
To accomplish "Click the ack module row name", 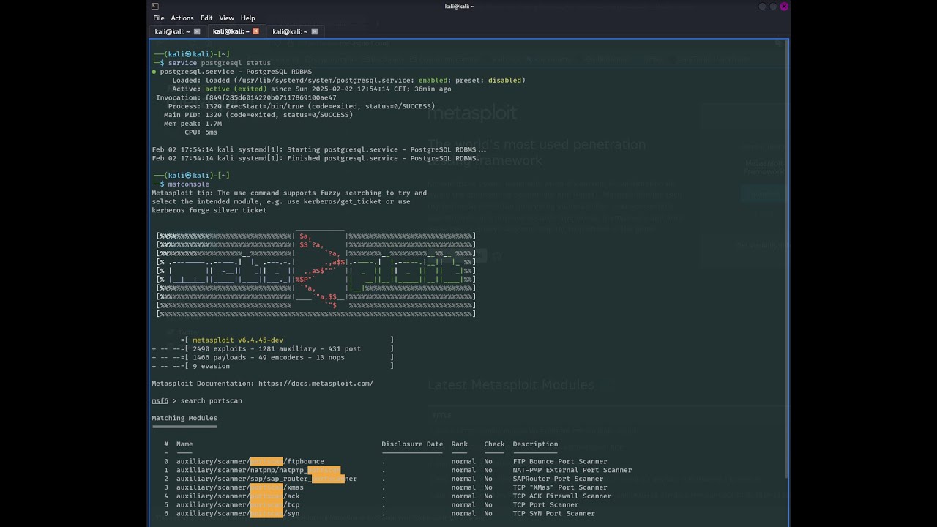I will tap(238, 496).
